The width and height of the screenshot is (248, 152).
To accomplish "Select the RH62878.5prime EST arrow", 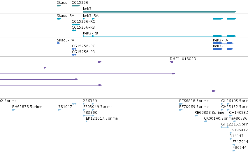I will (x=14, y=110).
